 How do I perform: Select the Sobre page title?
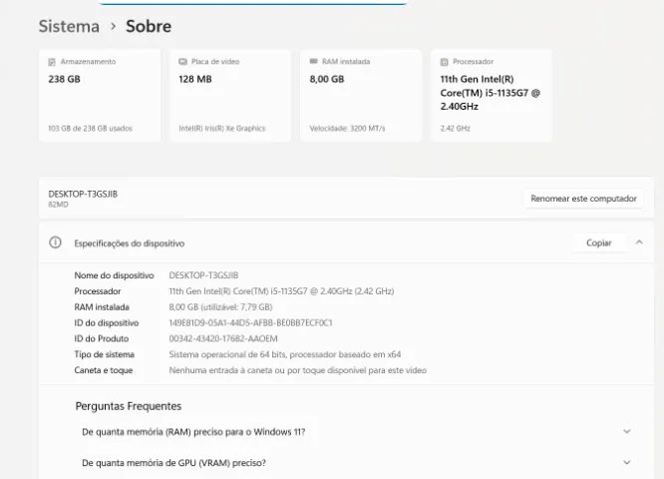tap(149, 27)
